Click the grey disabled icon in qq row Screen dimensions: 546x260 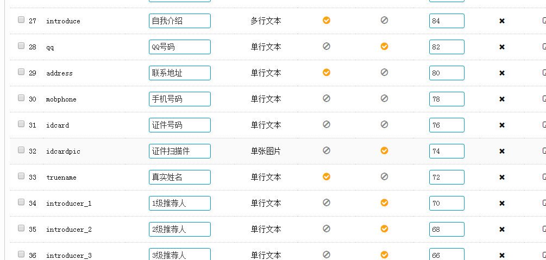327,46
